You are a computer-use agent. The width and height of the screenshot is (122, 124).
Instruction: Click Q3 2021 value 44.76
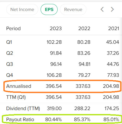(113, 64)
